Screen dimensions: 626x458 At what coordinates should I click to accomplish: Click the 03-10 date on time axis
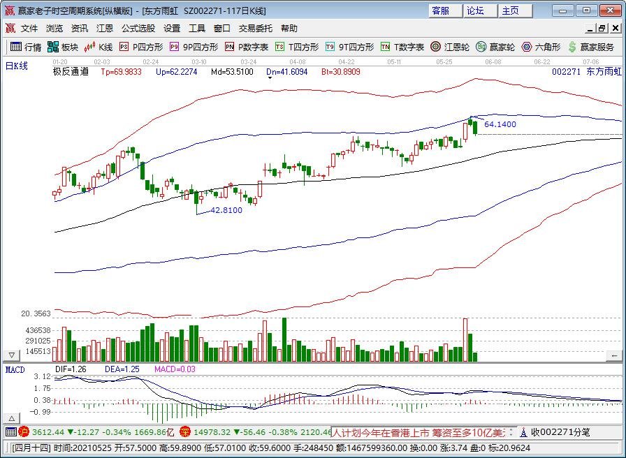pos(199,62)
